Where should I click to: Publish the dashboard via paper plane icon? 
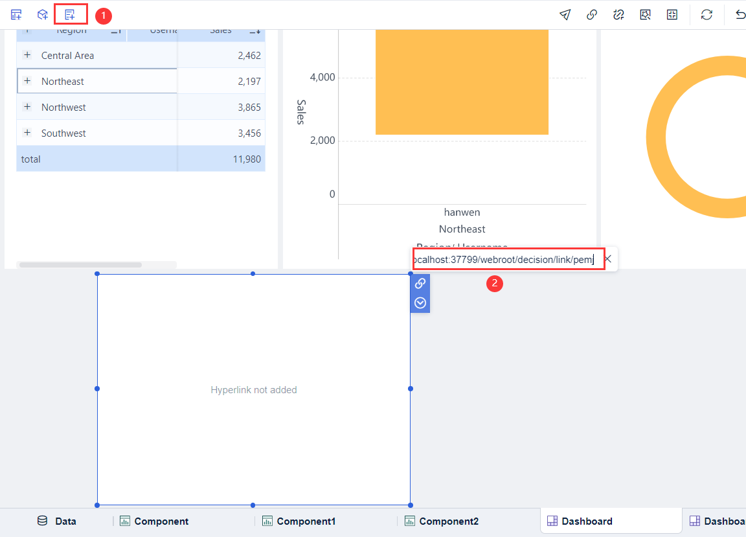565,14
